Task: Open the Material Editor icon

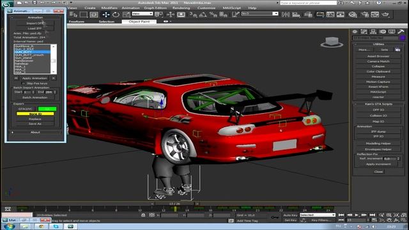Action: tap(353, 14)
